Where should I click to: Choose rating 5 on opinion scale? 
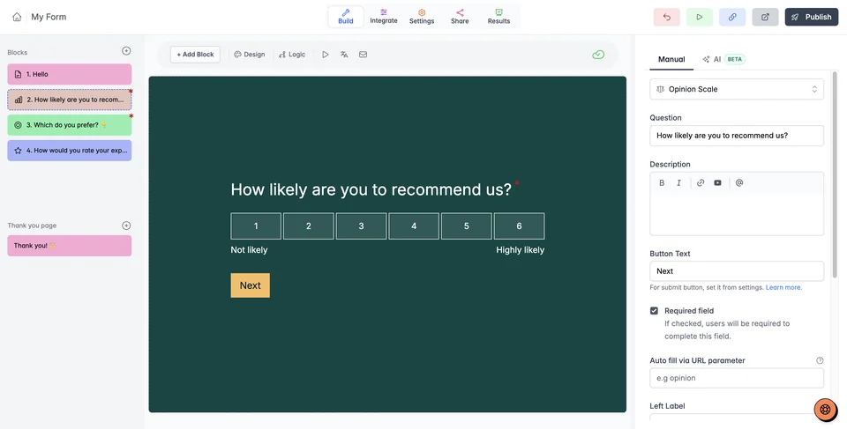467,226
